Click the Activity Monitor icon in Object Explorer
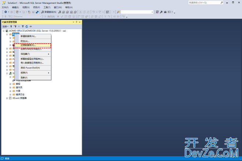Viewport: 242px width, 161px height. coord(30,26)
